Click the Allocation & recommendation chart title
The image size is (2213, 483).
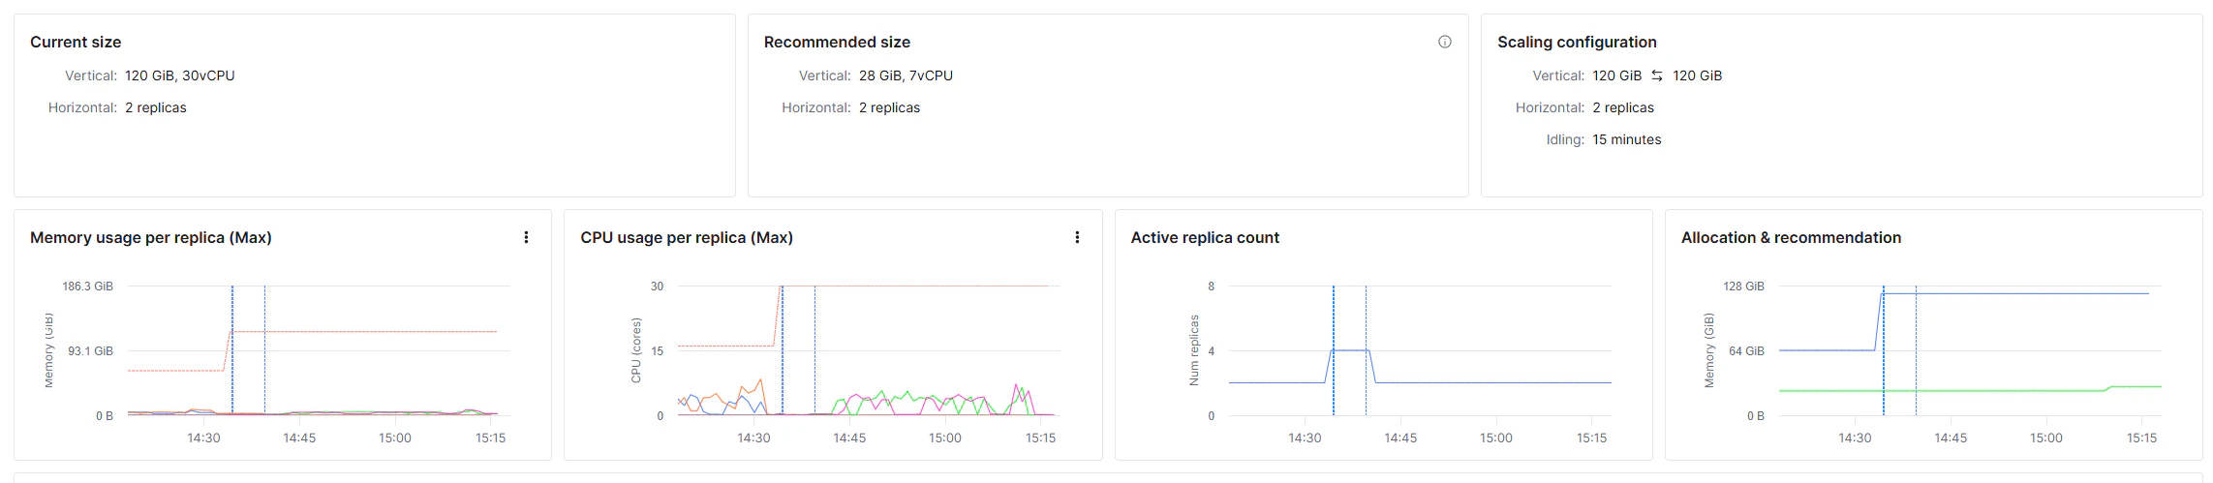click(x=1791, y=237)
